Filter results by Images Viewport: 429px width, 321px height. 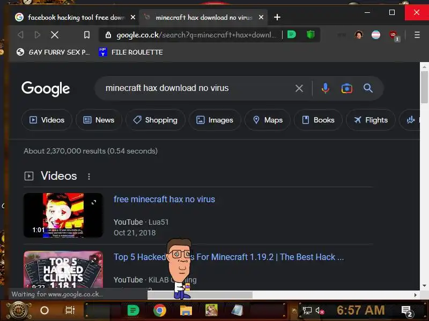215,120
